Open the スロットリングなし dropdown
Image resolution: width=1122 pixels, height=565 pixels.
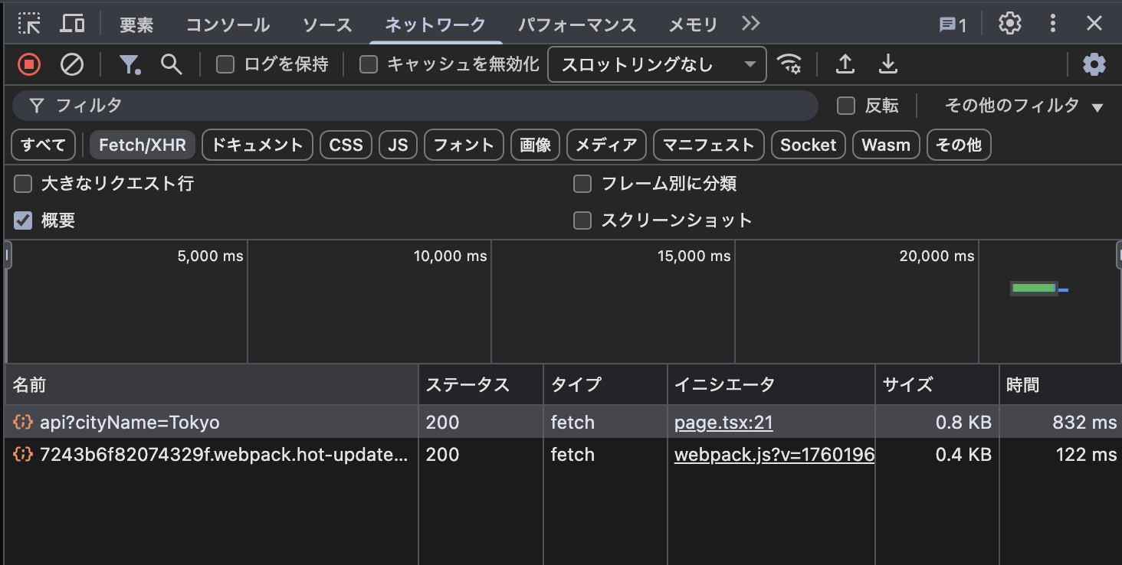[x=656, y=64]
